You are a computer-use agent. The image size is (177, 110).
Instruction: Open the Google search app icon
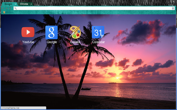pyautogui.click(x=51, y=32)
